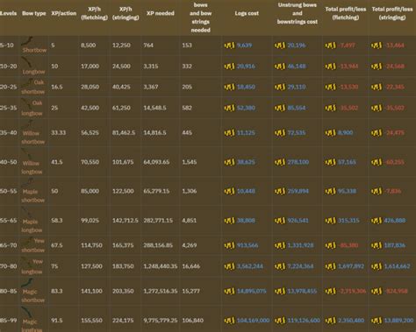Viewport: 416px width, 332px height.
Task: Open the Willow longbow link
Action: pyautogui.click(x=32, y=167)
